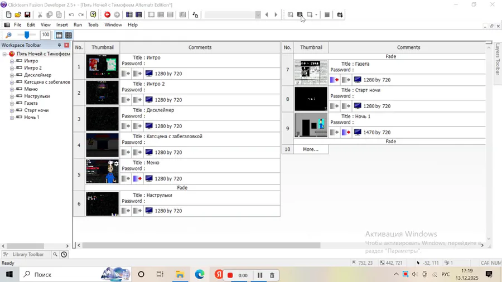
Task: Expand the Интро frame in tree
Action: point(12,61)
